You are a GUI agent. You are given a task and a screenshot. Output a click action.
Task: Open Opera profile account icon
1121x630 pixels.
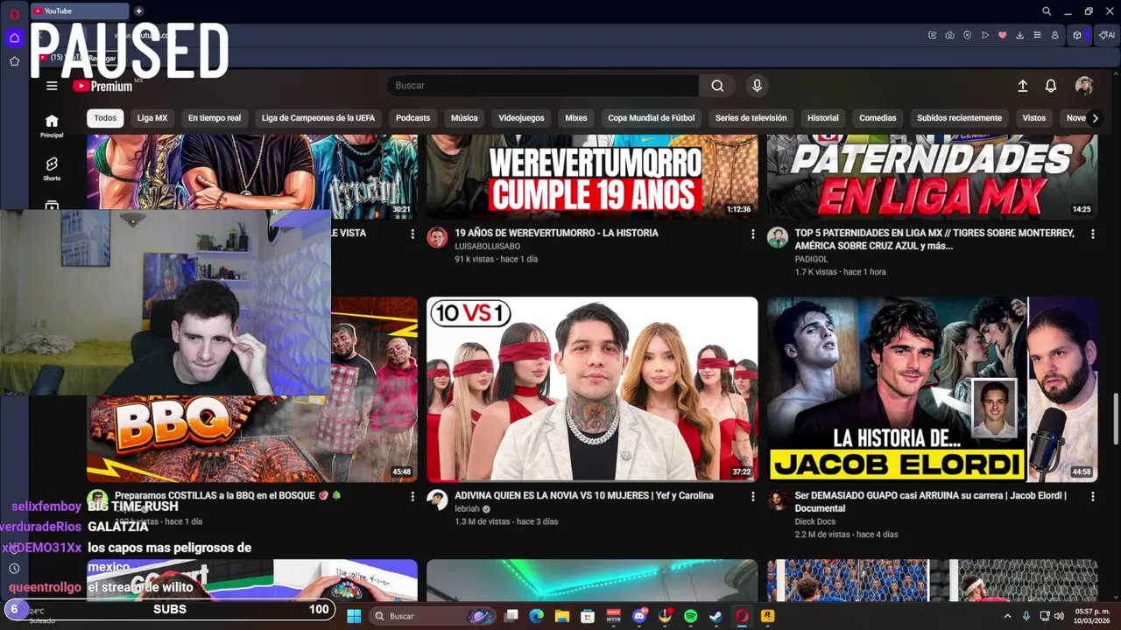coord(1055,35)
